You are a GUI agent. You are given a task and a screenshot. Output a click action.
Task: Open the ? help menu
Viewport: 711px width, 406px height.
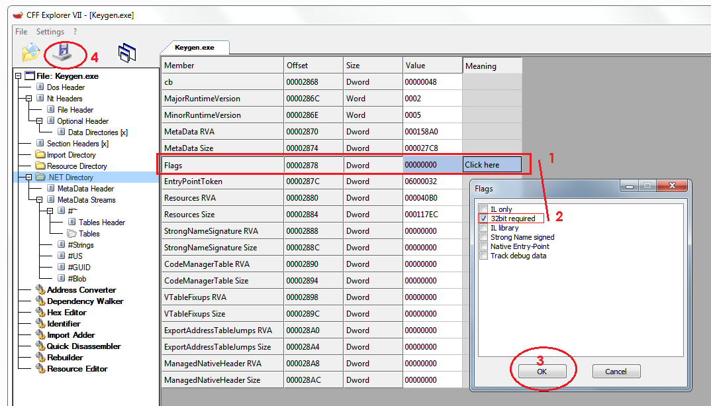pos(75,32)
